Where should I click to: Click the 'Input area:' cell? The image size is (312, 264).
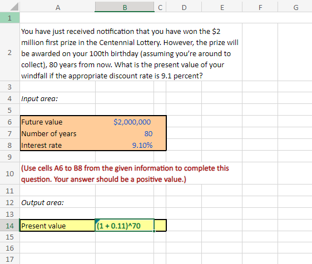tap(57, 98)
